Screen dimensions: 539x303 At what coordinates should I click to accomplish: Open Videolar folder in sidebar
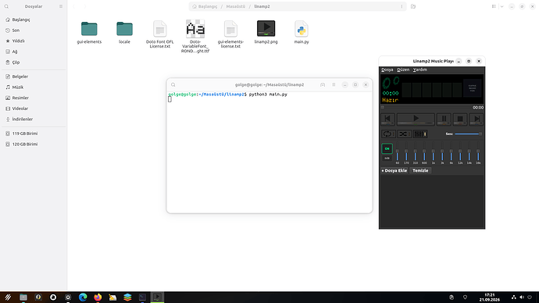tap(34, 109)
